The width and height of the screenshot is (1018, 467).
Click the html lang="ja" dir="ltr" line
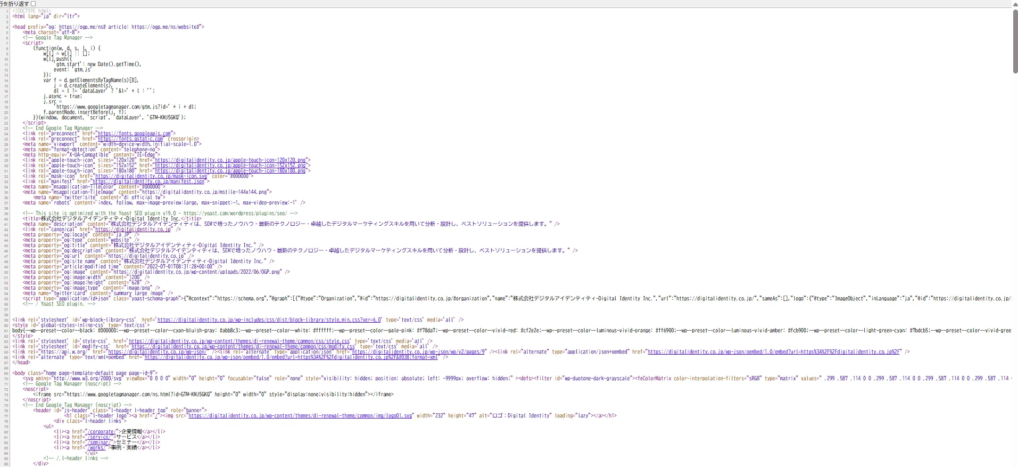tap(45, 17)
